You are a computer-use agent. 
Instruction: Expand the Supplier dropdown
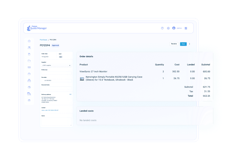click(56, 65)
